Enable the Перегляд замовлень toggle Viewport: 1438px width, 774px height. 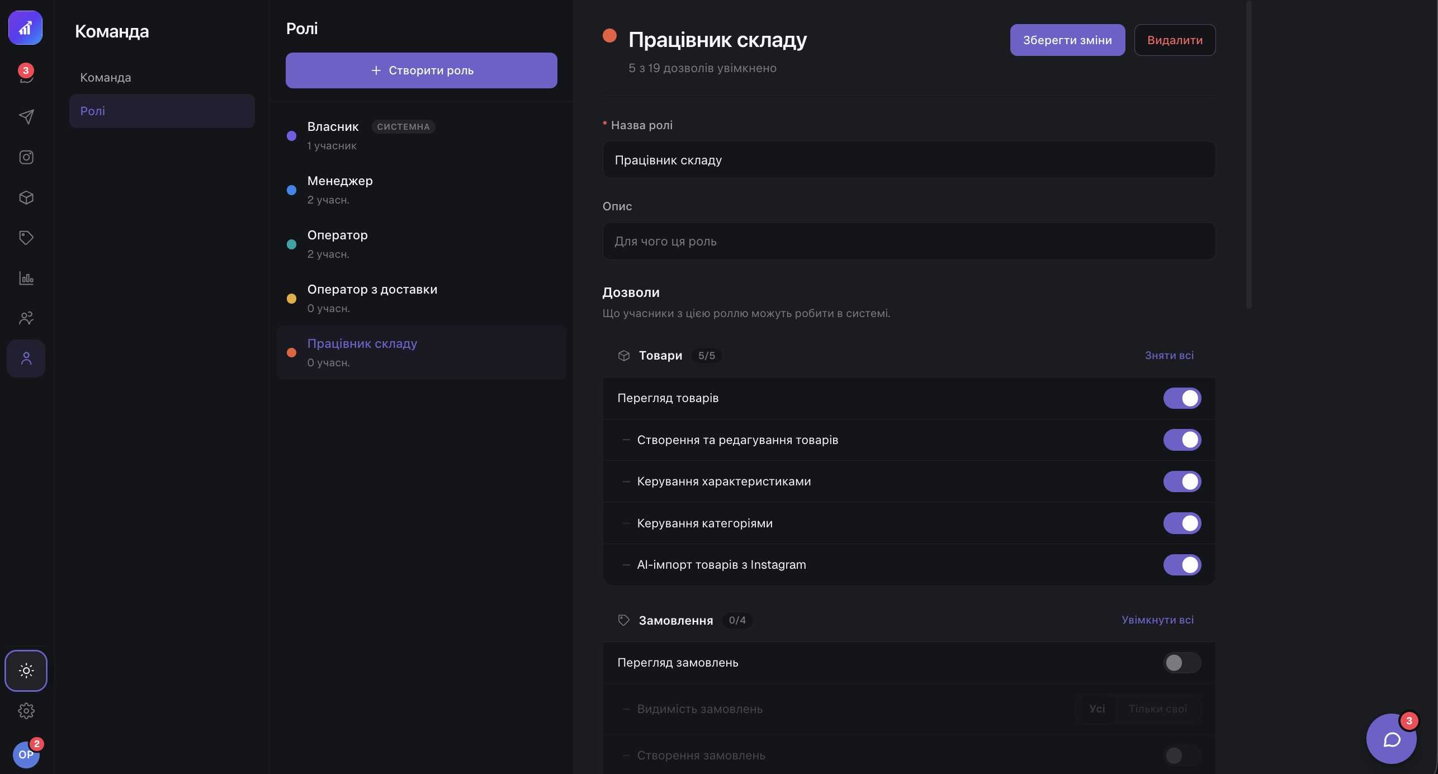coord(1182,663)
